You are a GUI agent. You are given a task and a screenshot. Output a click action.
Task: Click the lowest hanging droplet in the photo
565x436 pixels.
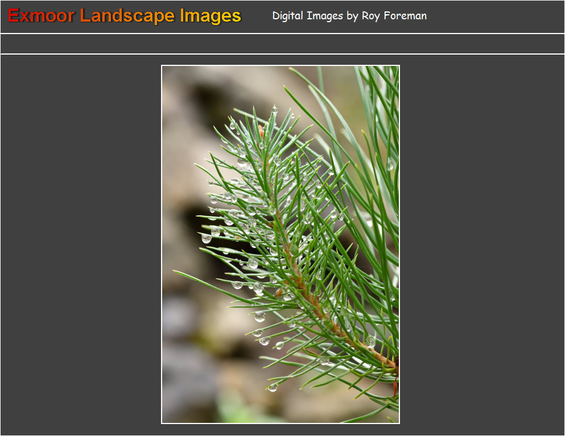(273, 388)
